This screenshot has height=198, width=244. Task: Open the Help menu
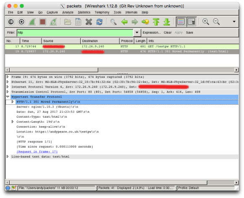coord(145,12)
